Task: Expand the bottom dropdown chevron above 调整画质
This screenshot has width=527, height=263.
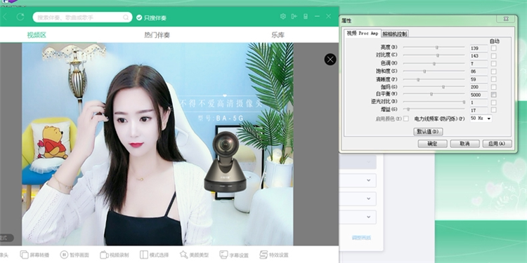Action: [x=368, y=217]
